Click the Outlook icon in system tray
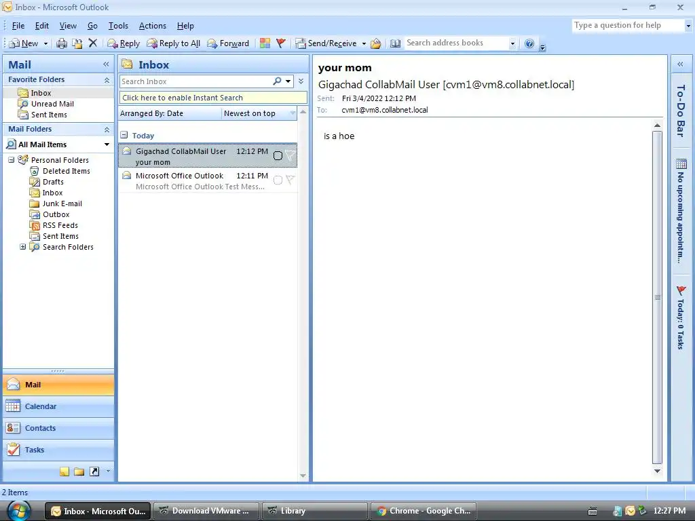This screenshot has height=521, width=695. [630, 511]
